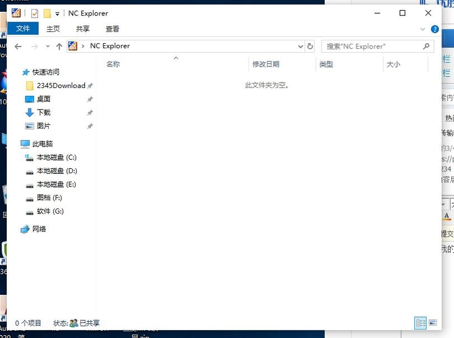Click the pin icon next to 图片
The image size is (454, 338).
coord(90,126)
